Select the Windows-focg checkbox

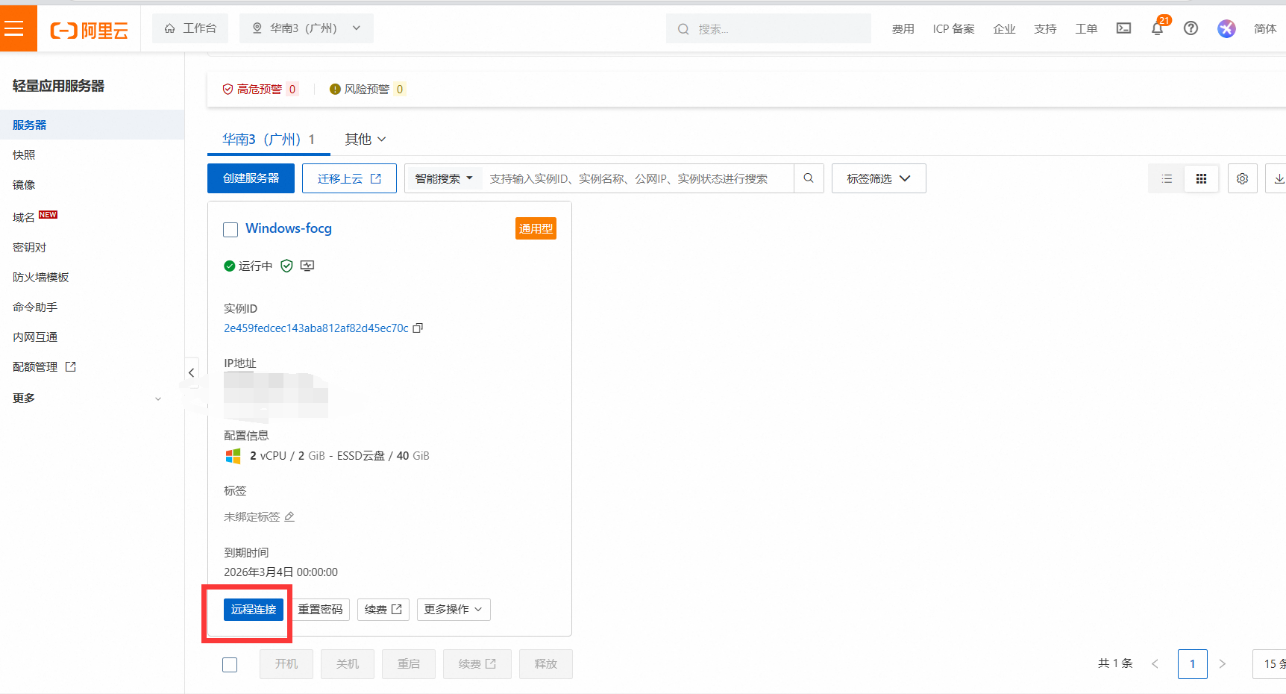230,230
